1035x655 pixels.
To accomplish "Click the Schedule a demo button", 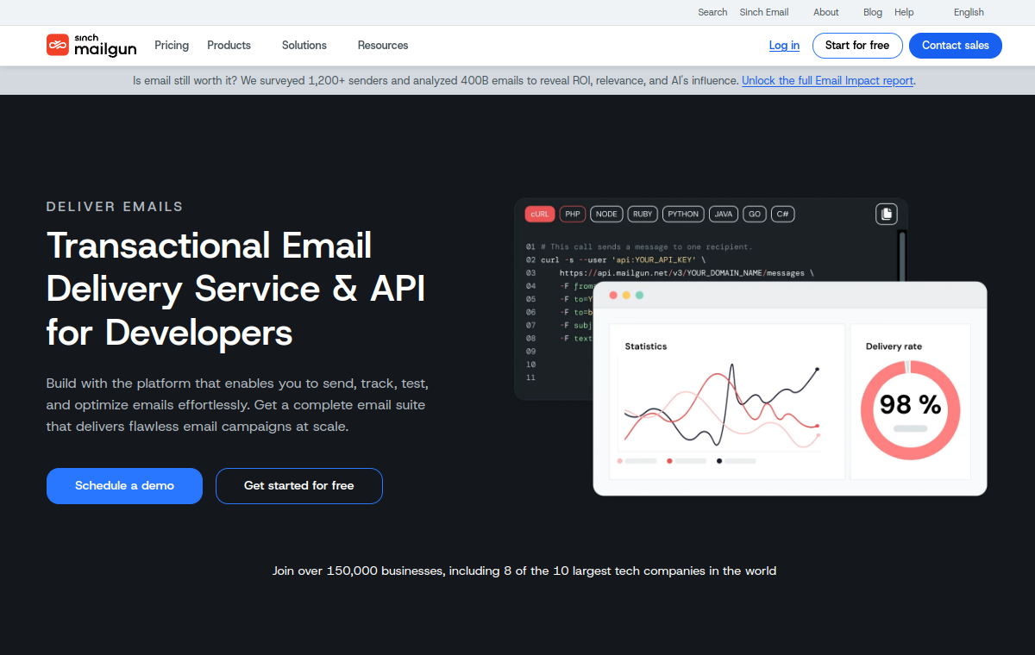I will [x=124, y=486].
